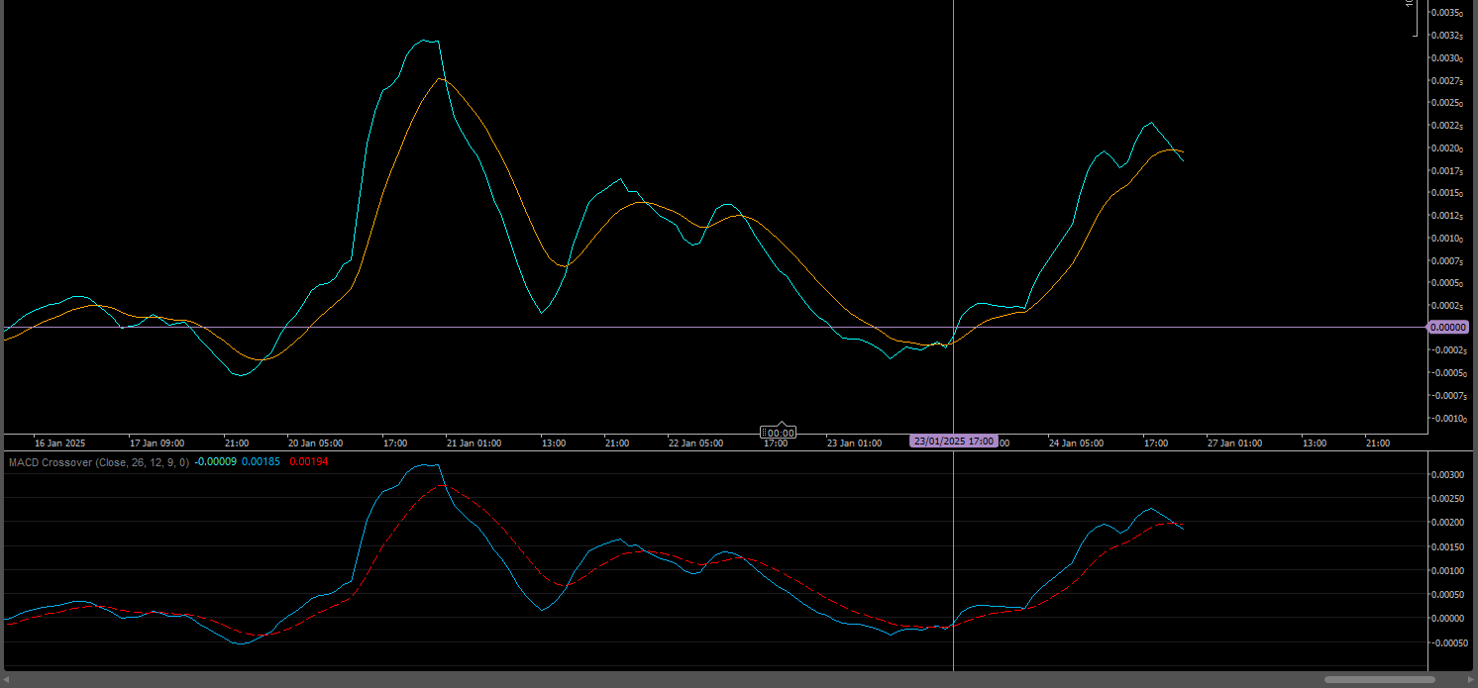
Task: Click the 0.00150 label on the MACD panel axis
Action: (x=1449, y=546)
